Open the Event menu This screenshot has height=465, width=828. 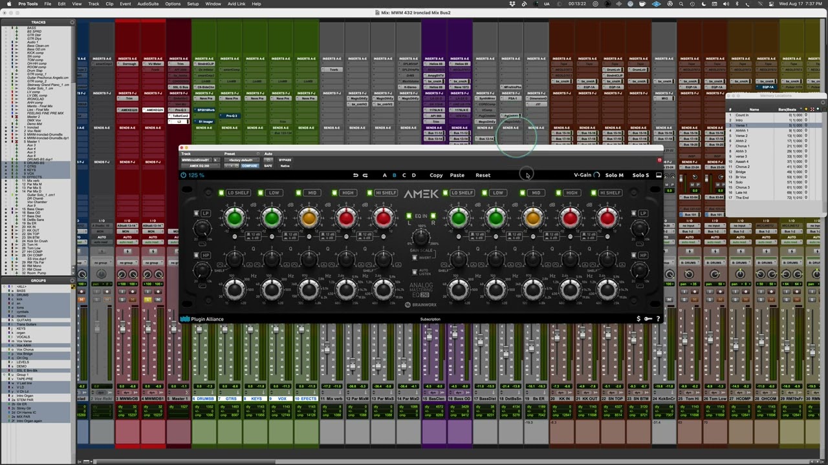[125, 4]
